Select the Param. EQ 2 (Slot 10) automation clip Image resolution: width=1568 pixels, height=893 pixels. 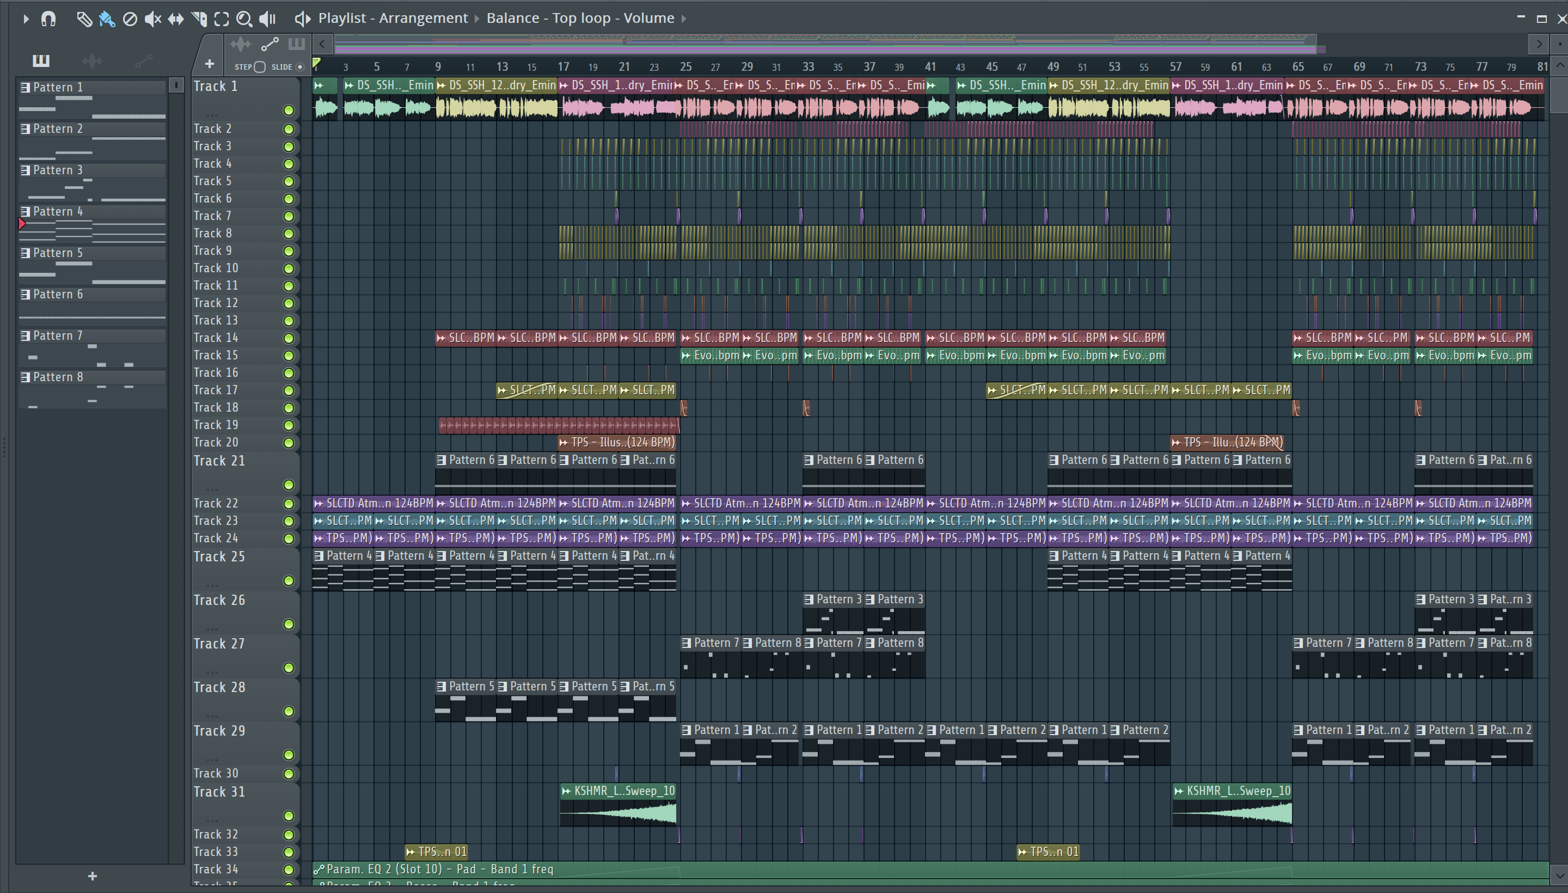click(930, 870)
